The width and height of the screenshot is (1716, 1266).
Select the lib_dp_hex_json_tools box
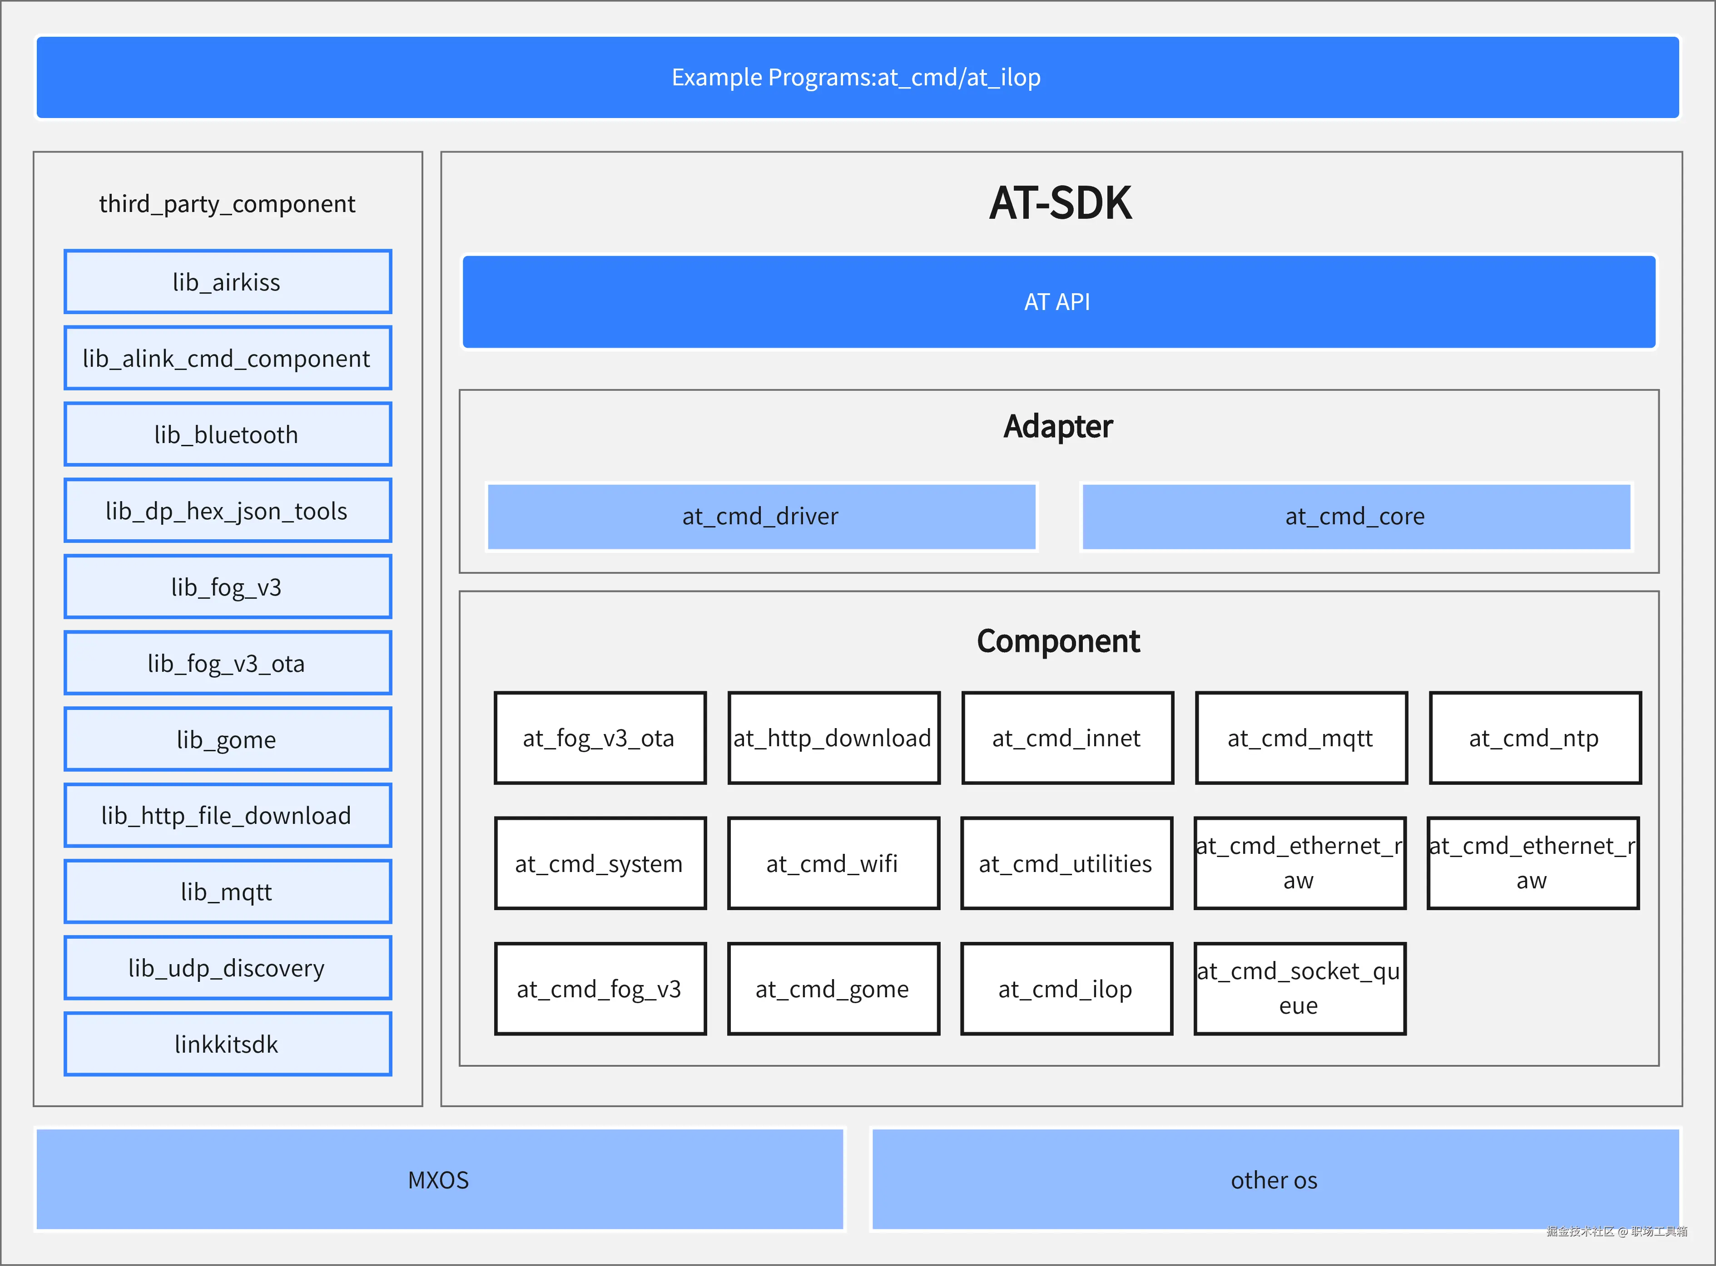228,510
